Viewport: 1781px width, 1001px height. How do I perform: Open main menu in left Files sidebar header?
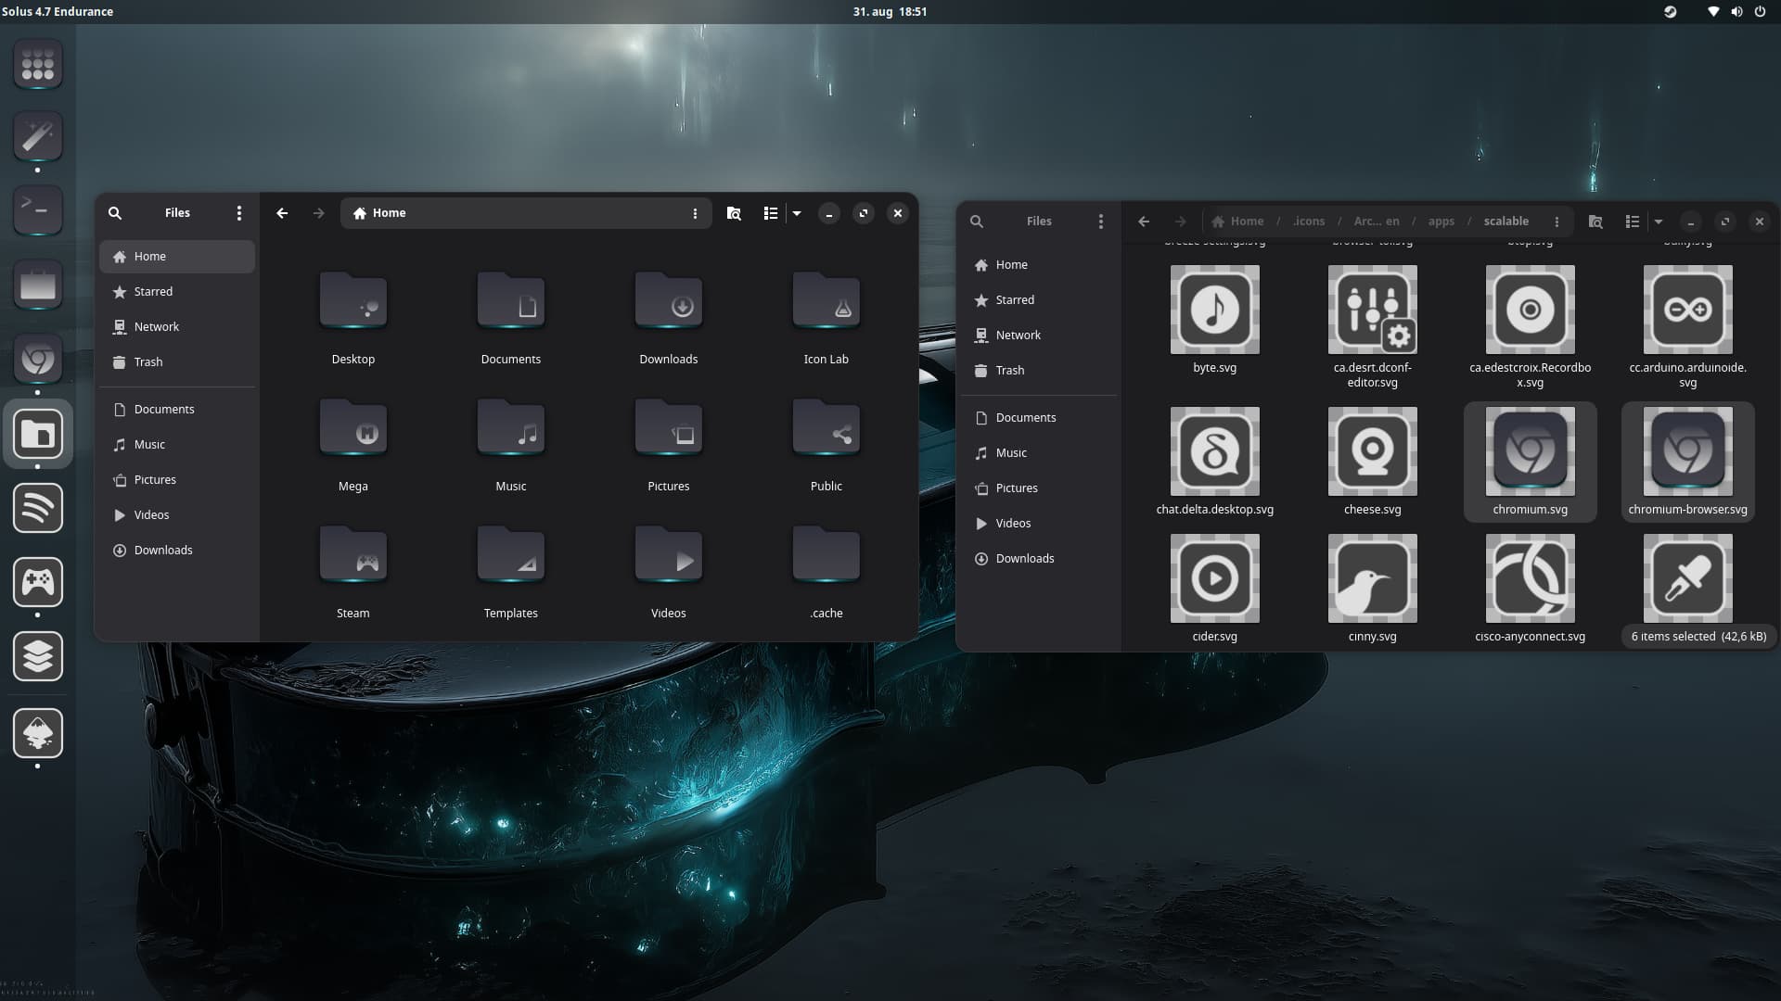[x=239, y=213]
